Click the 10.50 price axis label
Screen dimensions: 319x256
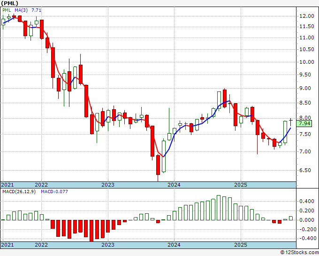pos(307,49)
